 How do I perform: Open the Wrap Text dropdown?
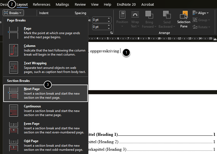pyautogui.click(x=135, y=19)
